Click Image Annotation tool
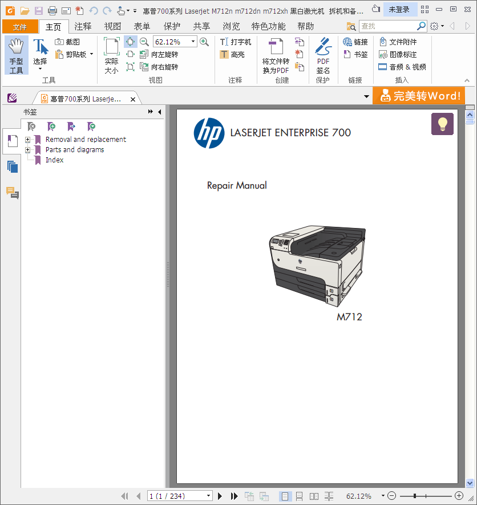The height and width of the screenshot is (505, 477). click(x=398, y=54)
